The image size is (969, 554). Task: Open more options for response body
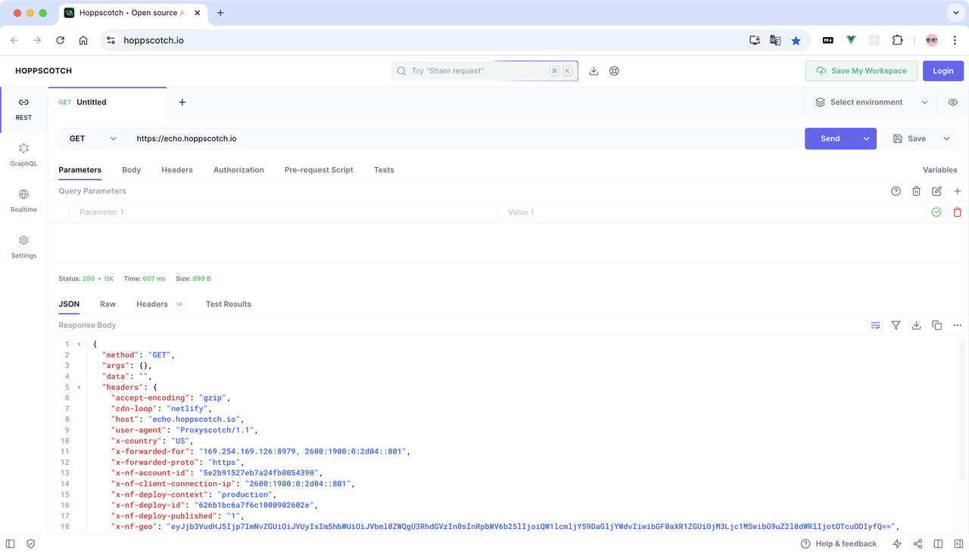coord(957,325)
